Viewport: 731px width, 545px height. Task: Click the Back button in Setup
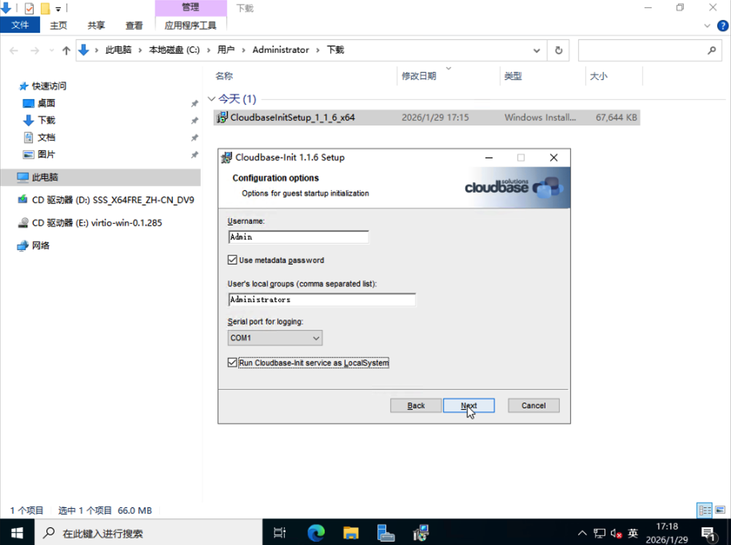point(415,406)
